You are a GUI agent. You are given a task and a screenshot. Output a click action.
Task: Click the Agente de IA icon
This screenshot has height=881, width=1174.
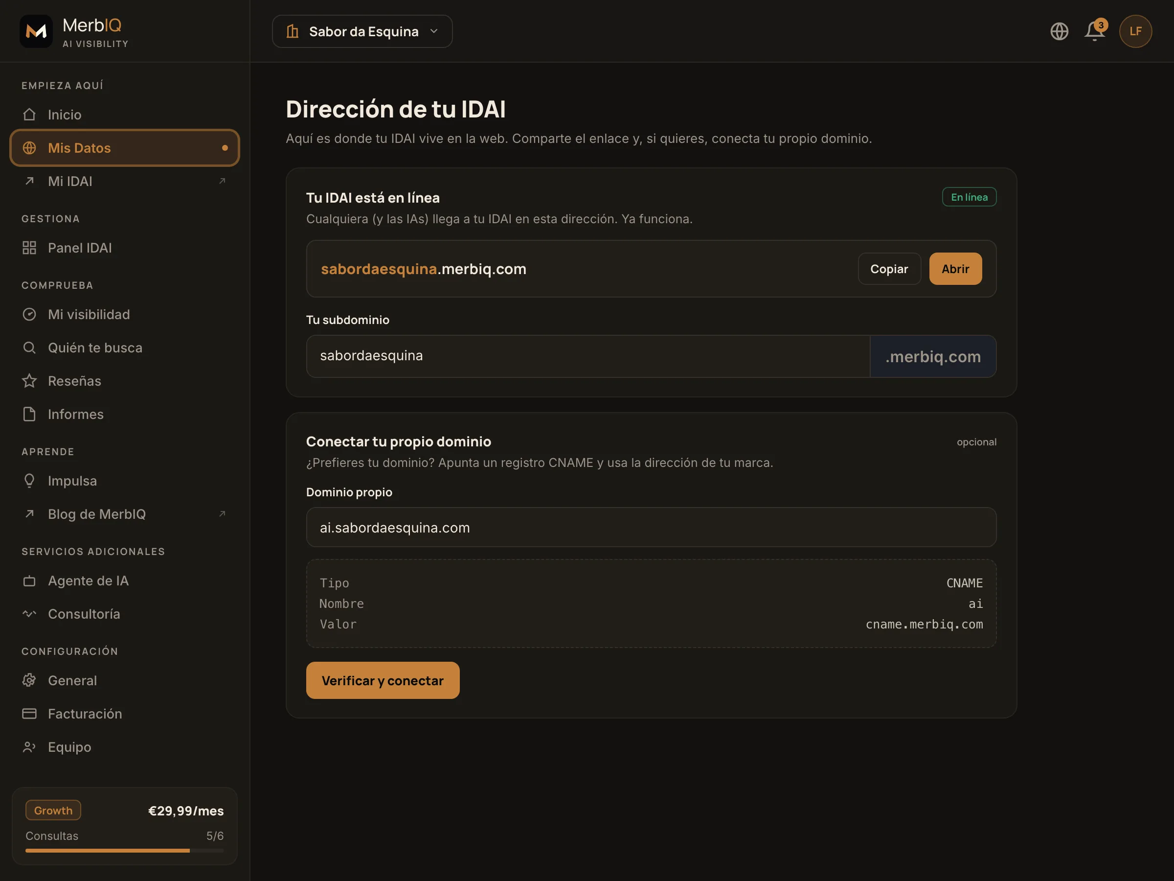[29, 581]
